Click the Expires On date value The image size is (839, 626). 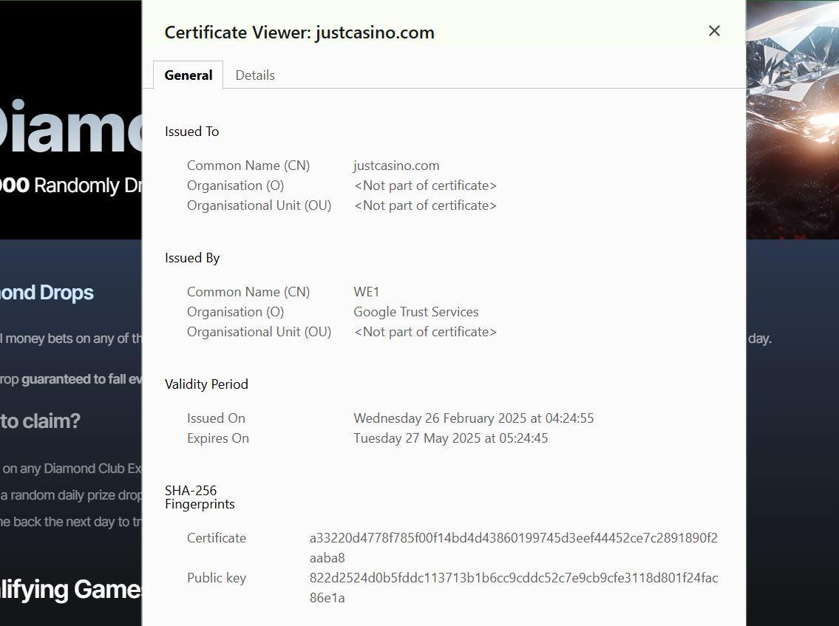click(450, 438)
